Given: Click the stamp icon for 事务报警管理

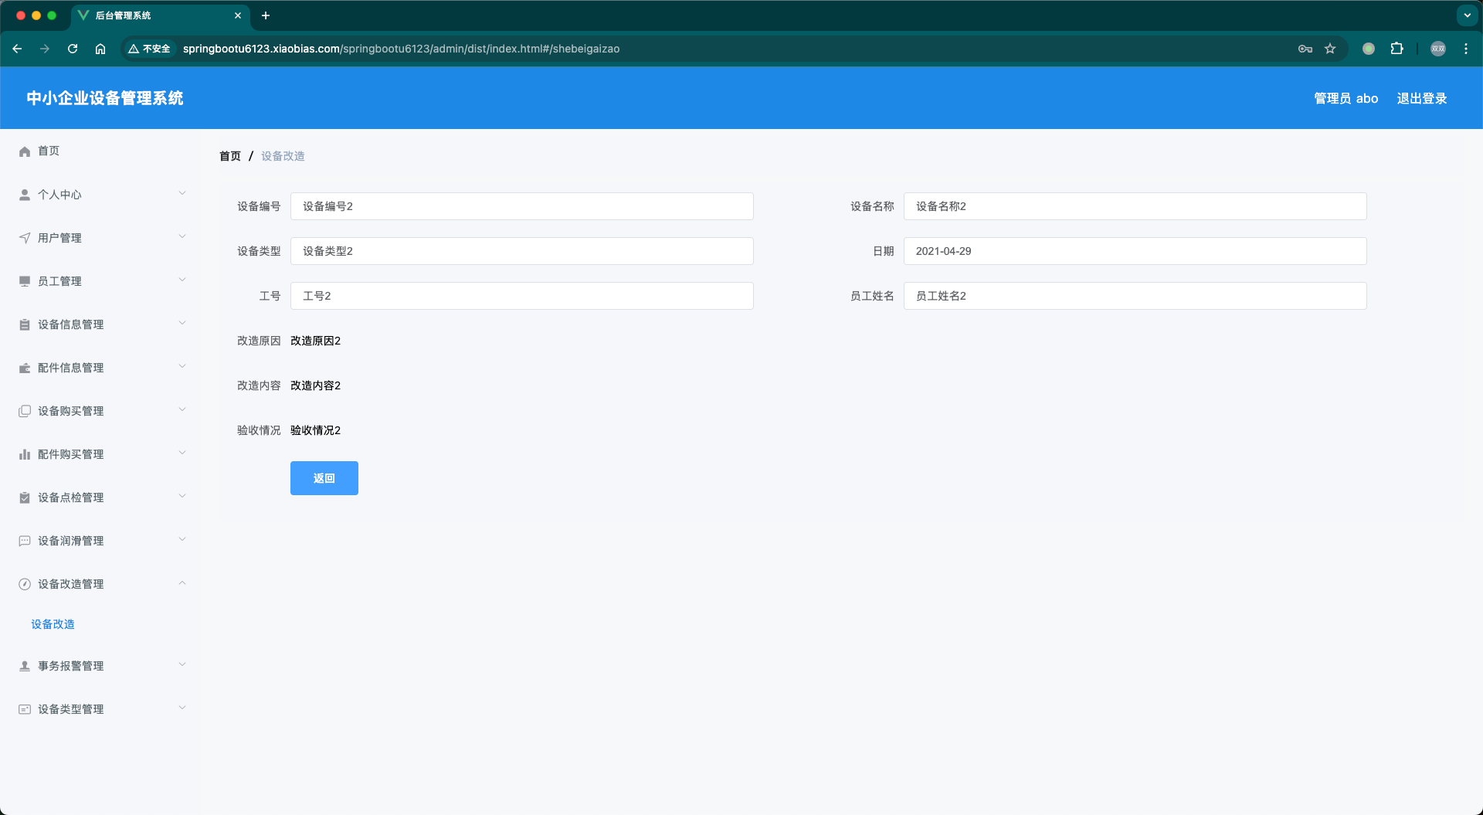Looking at the screenshot, I should (25, 666).
